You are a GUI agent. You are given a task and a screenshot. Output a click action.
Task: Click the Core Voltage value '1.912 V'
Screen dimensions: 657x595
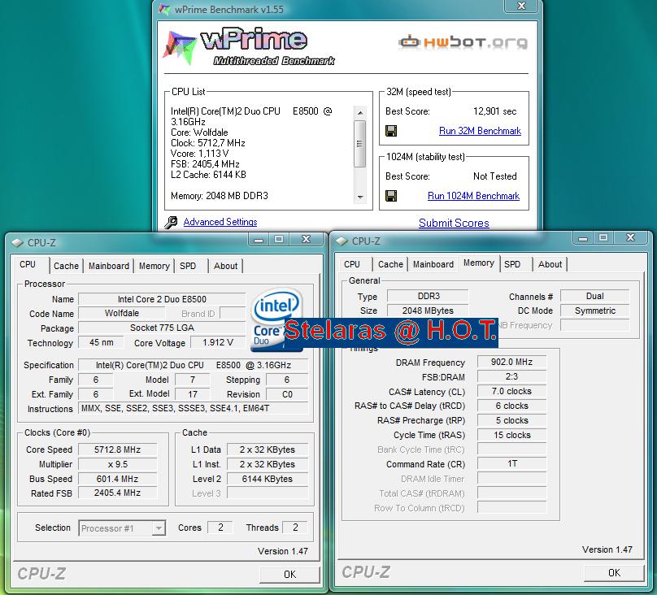click(218, 342)
